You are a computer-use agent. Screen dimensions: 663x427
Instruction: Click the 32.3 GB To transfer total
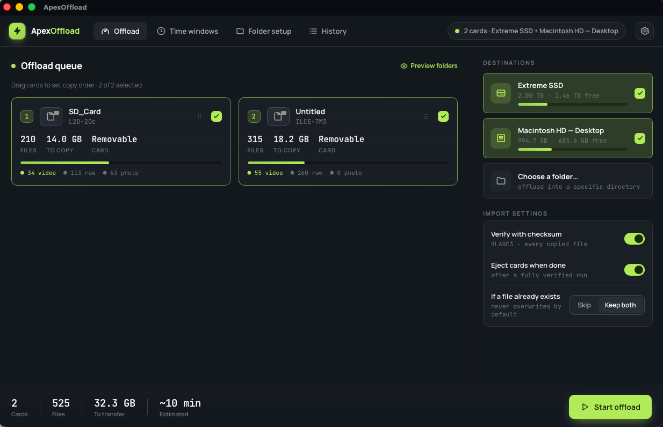(114, 403)
